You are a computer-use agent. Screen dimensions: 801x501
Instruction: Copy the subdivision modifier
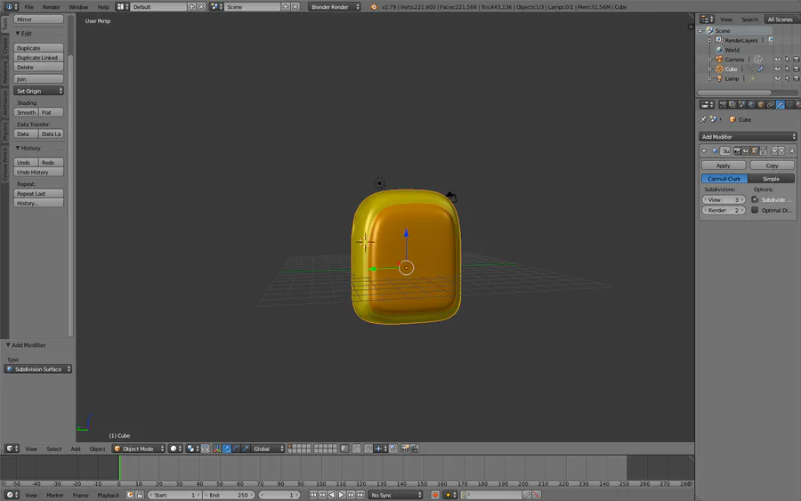click(x=772, y=166)
